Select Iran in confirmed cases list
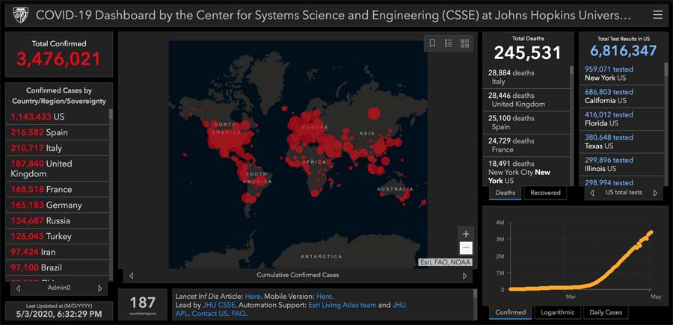 pos(58,252)
